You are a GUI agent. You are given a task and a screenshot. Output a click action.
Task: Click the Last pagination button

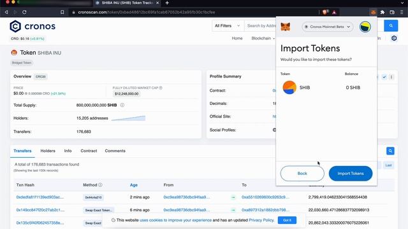(x=388, y=165)
